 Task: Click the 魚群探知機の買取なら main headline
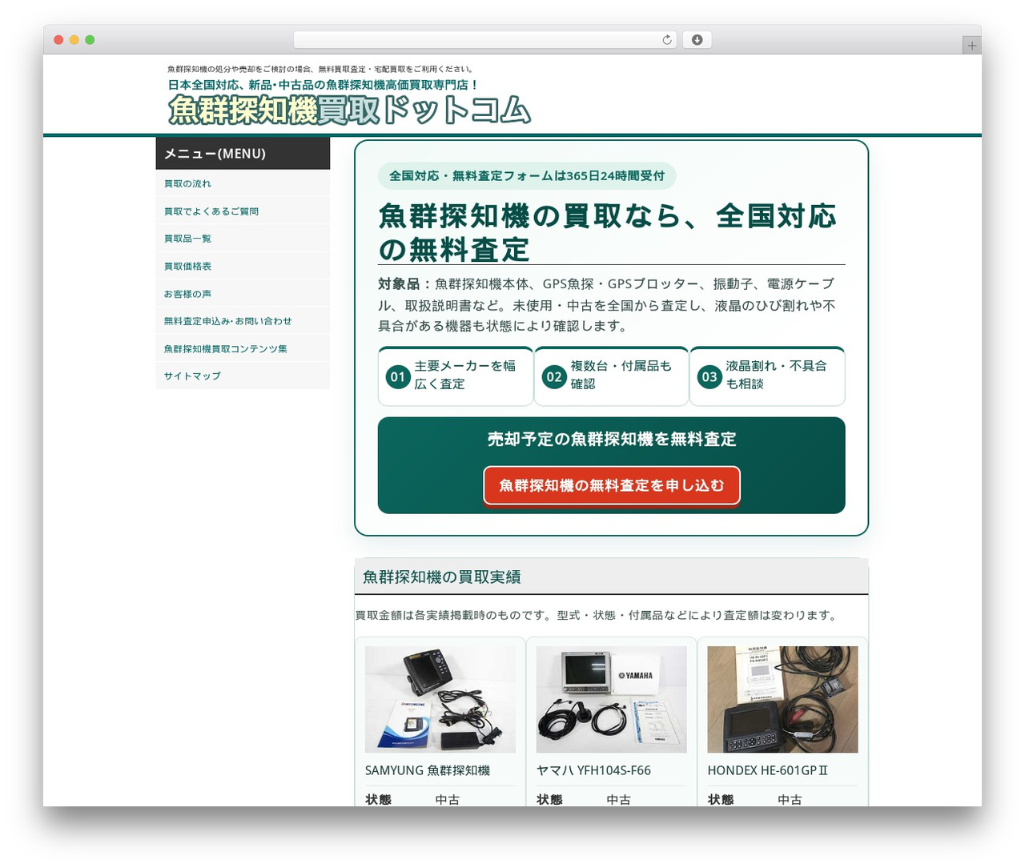608,232
